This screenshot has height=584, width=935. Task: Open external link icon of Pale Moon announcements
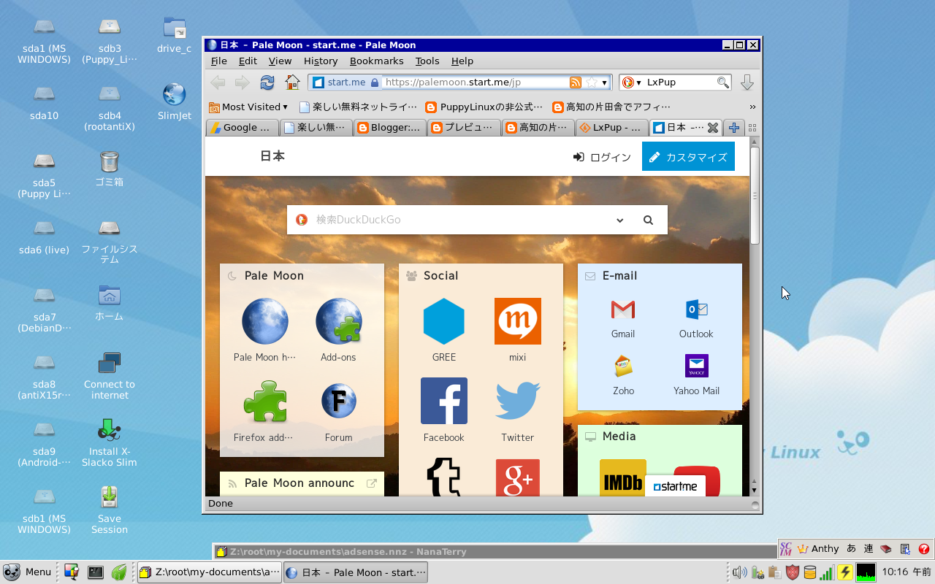click(371, 483)
